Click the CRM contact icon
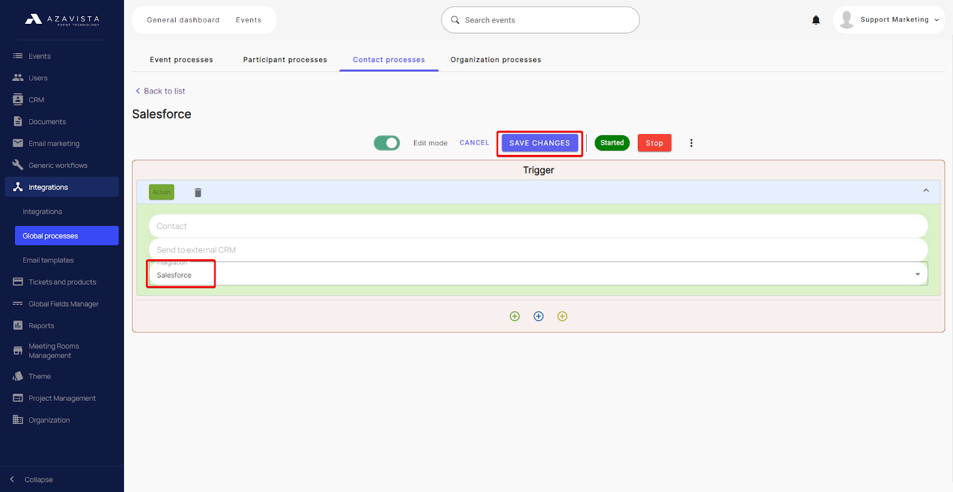This screenshot has height=492, width=953. [x=18, y=99]
